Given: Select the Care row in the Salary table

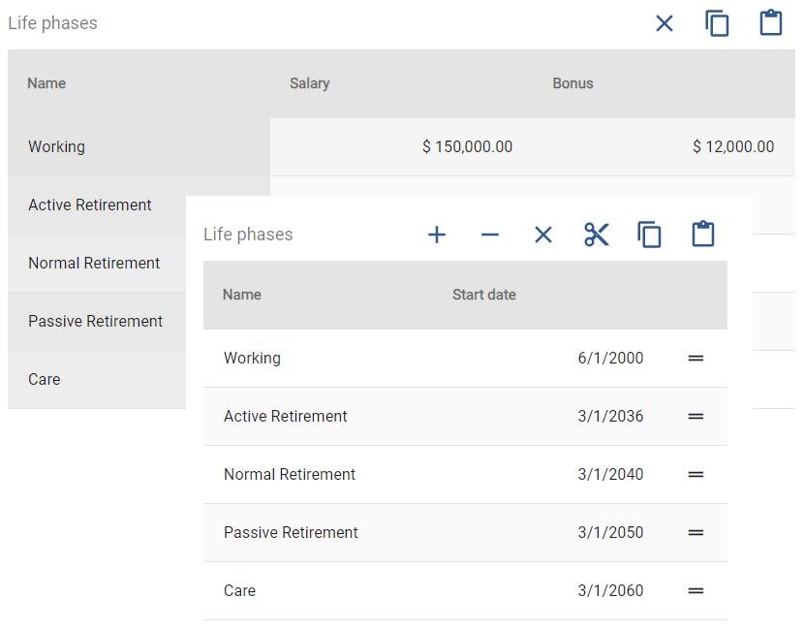Looking at the screenshot, I should tap(45, 380).
